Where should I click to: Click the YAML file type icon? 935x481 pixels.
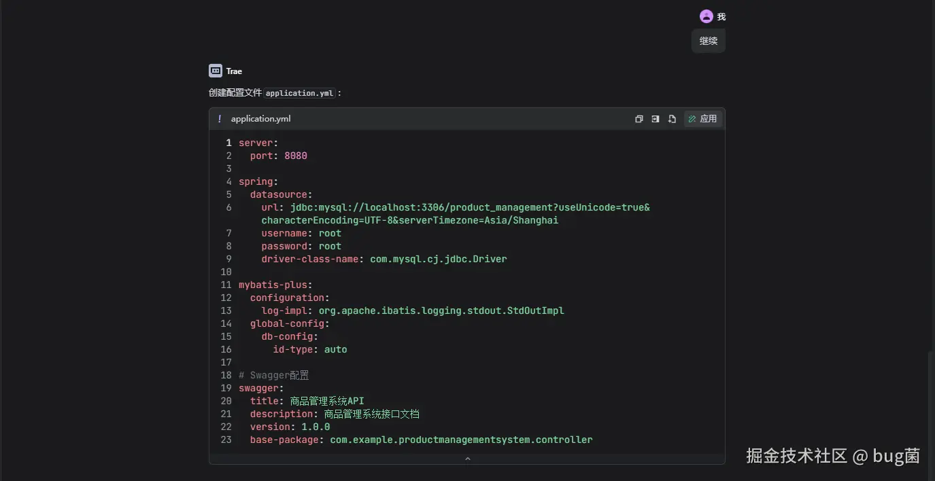coord(220,119)
